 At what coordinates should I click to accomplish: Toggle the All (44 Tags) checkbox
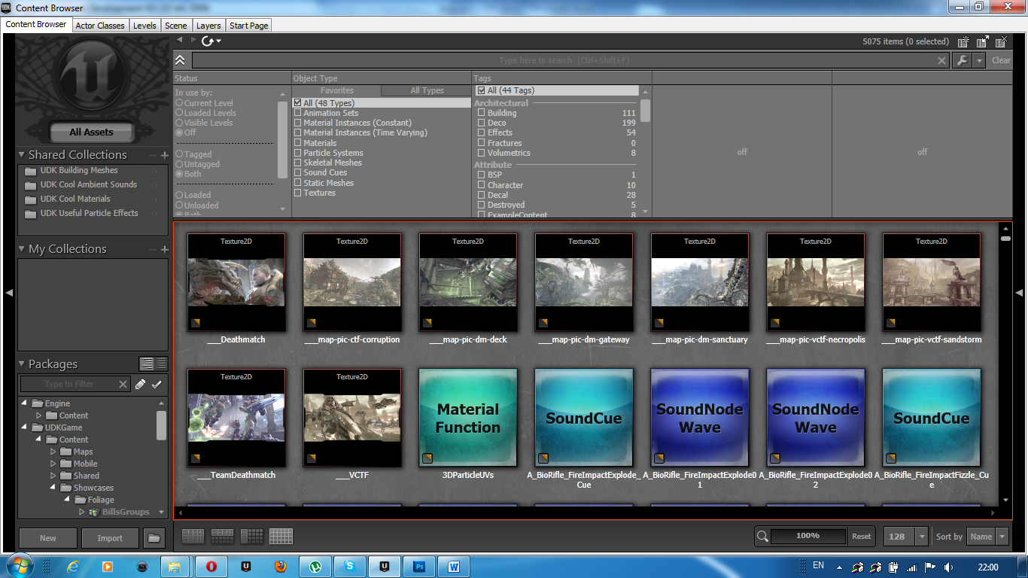(482, 90)
